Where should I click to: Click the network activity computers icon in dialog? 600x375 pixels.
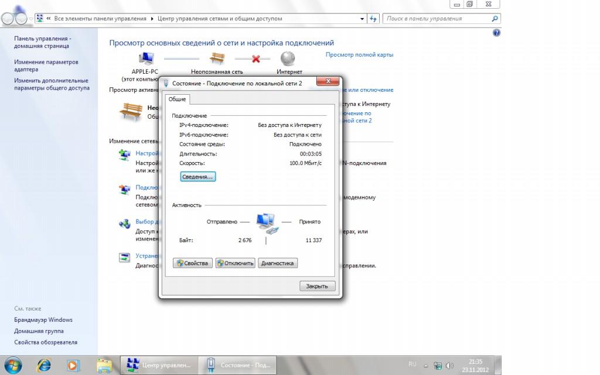pos(267,224)
